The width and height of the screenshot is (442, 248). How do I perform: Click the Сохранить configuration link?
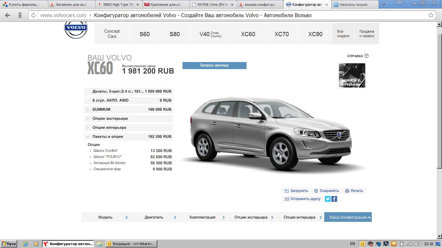(x=327, y=191)
